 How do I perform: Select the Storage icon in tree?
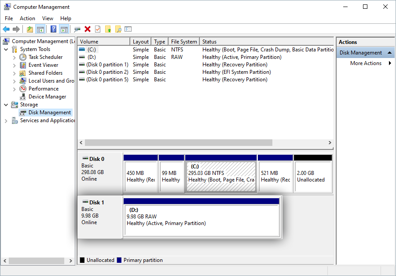tap(15, 105)
